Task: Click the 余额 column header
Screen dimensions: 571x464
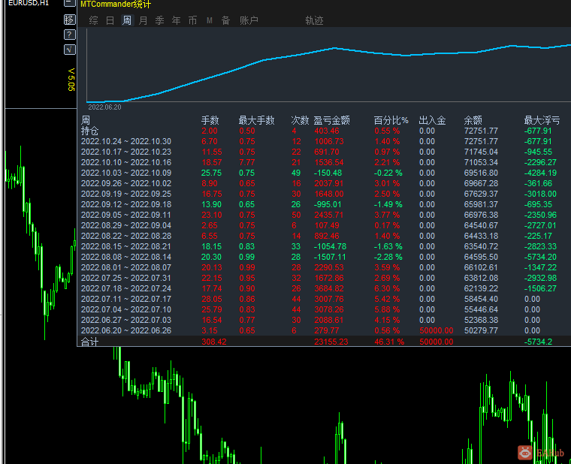Action: click(x=473, y=120)
